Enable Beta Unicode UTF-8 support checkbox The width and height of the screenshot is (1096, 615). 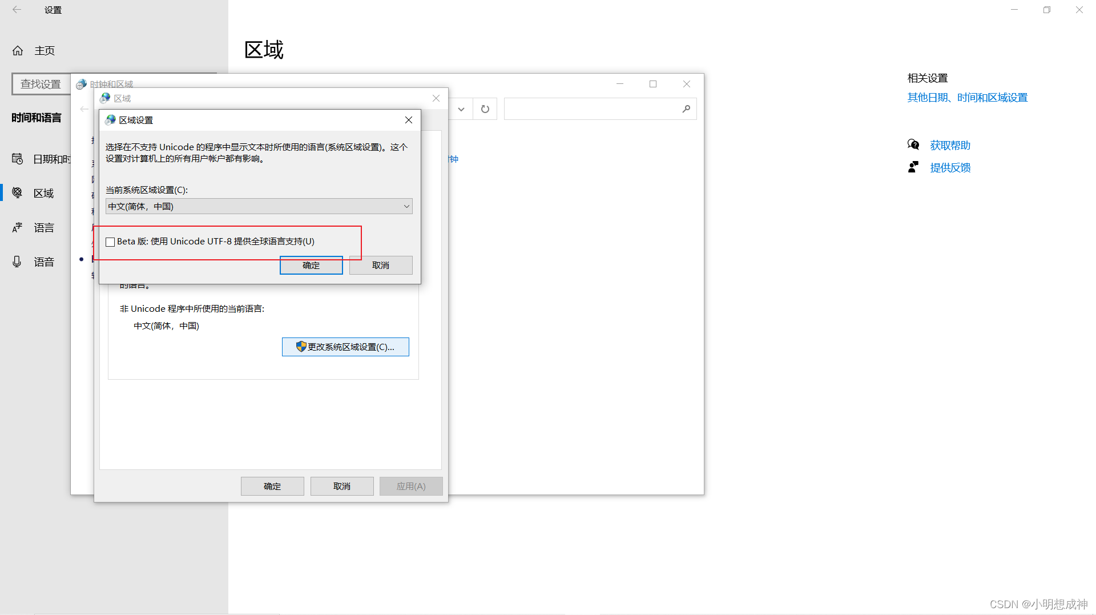pyautogui.click(x=110, y=242)
